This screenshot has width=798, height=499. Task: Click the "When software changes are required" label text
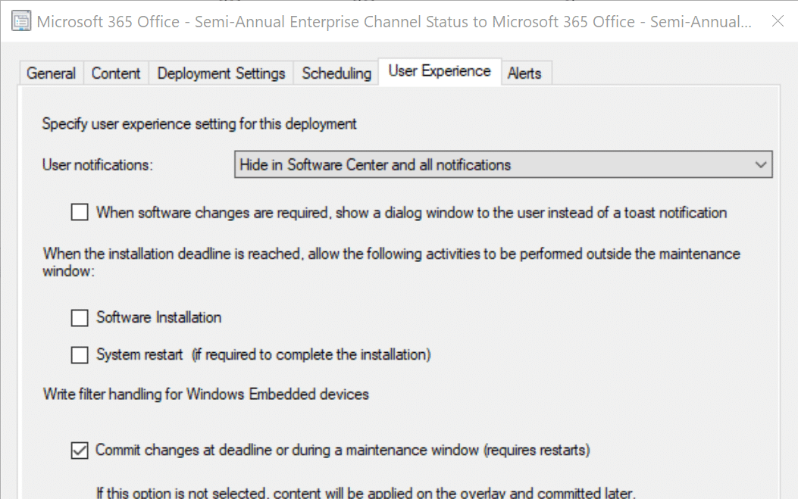[x=411, y=213]
